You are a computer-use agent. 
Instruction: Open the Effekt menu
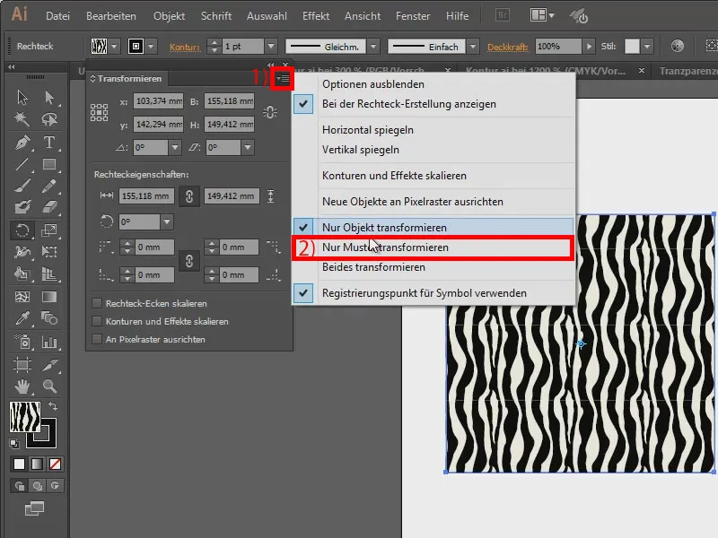(x=316, y=16)
